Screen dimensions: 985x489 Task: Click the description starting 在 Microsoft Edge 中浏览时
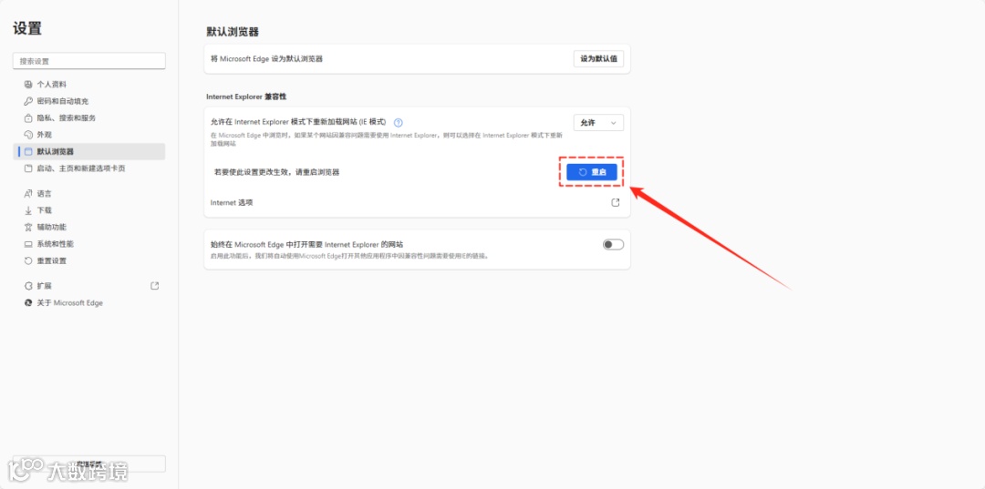tap(387, 139)
